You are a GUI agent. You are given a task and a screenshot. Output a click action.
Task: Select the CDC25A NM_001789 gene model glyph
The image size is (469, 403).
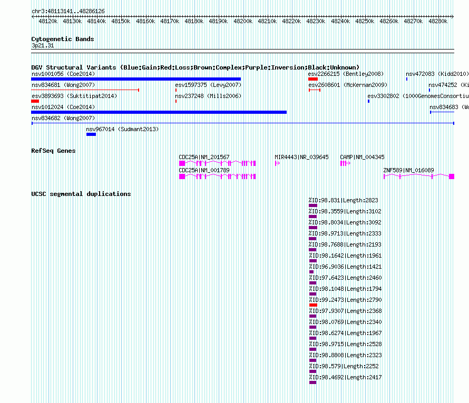tap(218, 176)
